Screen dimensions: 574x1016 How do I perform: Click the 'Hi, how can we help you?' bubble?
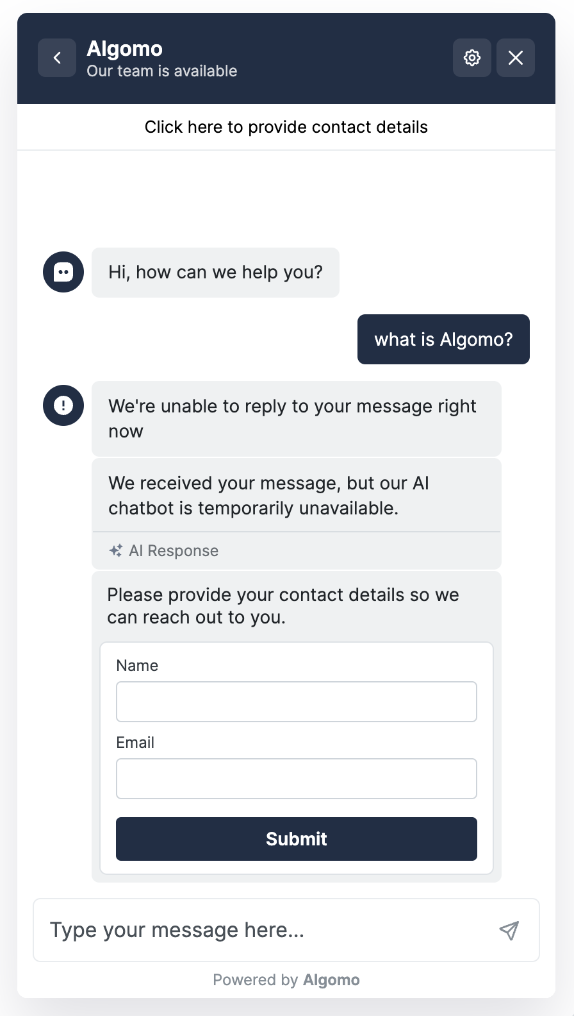[215, 273]
